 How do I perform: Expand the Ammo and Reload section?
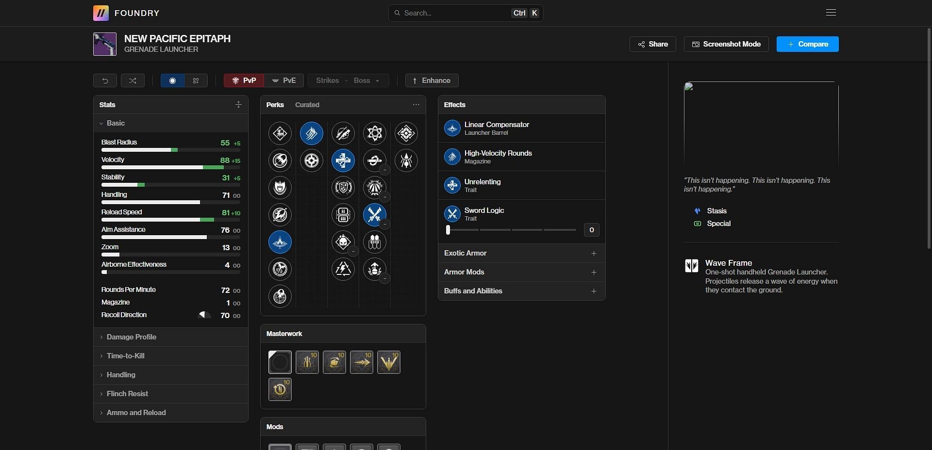click(171, 413)
